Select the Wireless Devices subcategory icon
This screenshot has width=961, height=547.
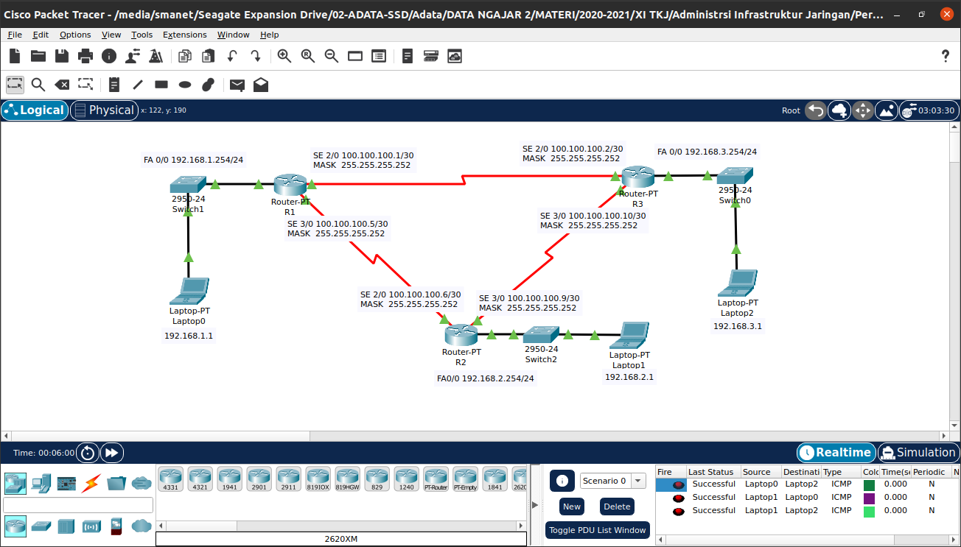coord(91,526)
